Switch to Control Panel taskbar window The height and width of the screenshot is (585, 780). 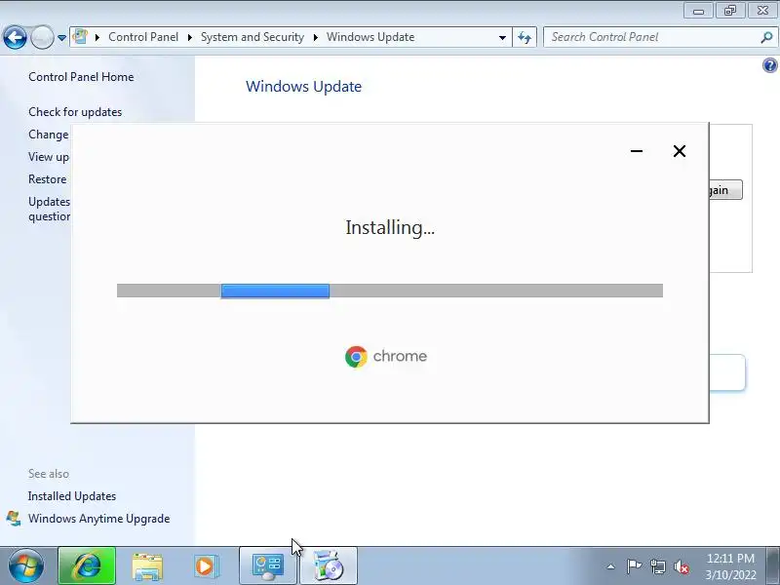267,566
